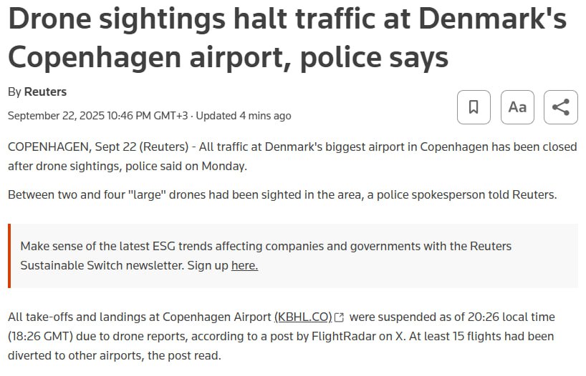
Task: Click the share article icon
Action: point(561,107)
